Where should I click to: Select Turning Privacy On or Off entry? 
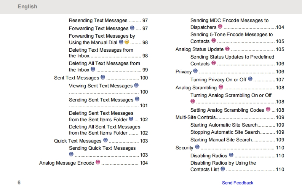point(218,79)
